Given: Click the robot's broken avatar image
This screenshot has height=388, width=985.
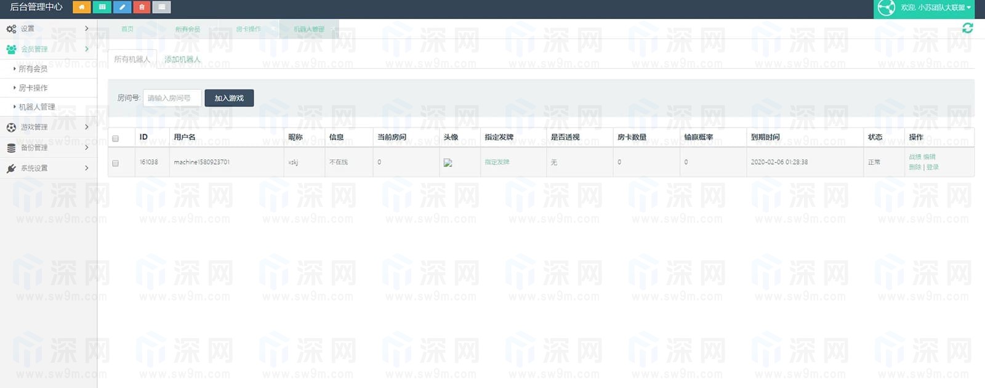Looking at the screenshot, I should coord(448,163).
